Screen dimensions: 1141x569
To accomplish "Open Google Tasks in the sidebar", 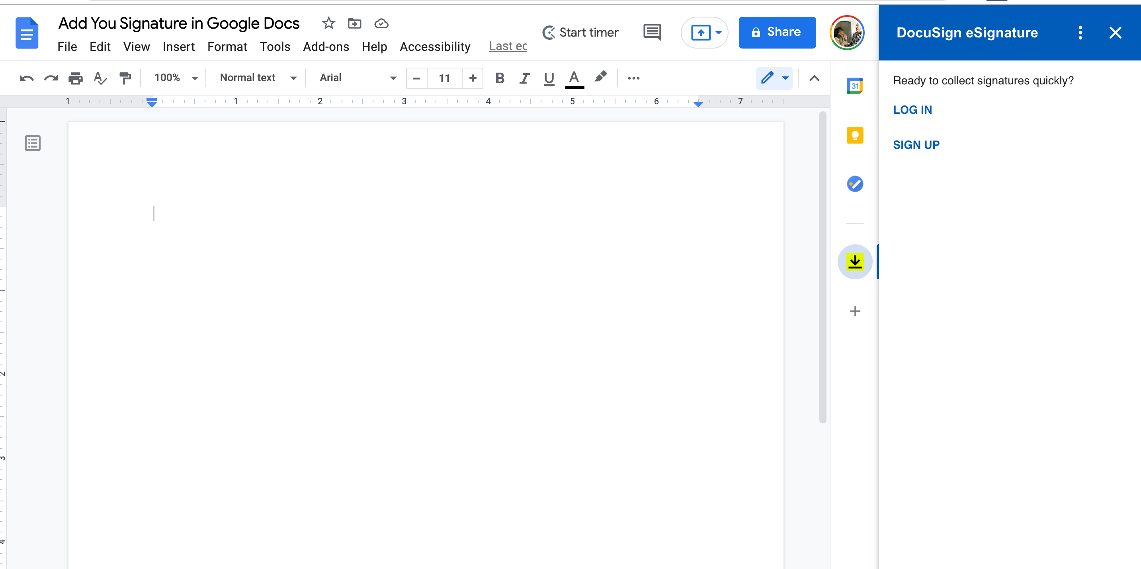I will click(854, 184).
